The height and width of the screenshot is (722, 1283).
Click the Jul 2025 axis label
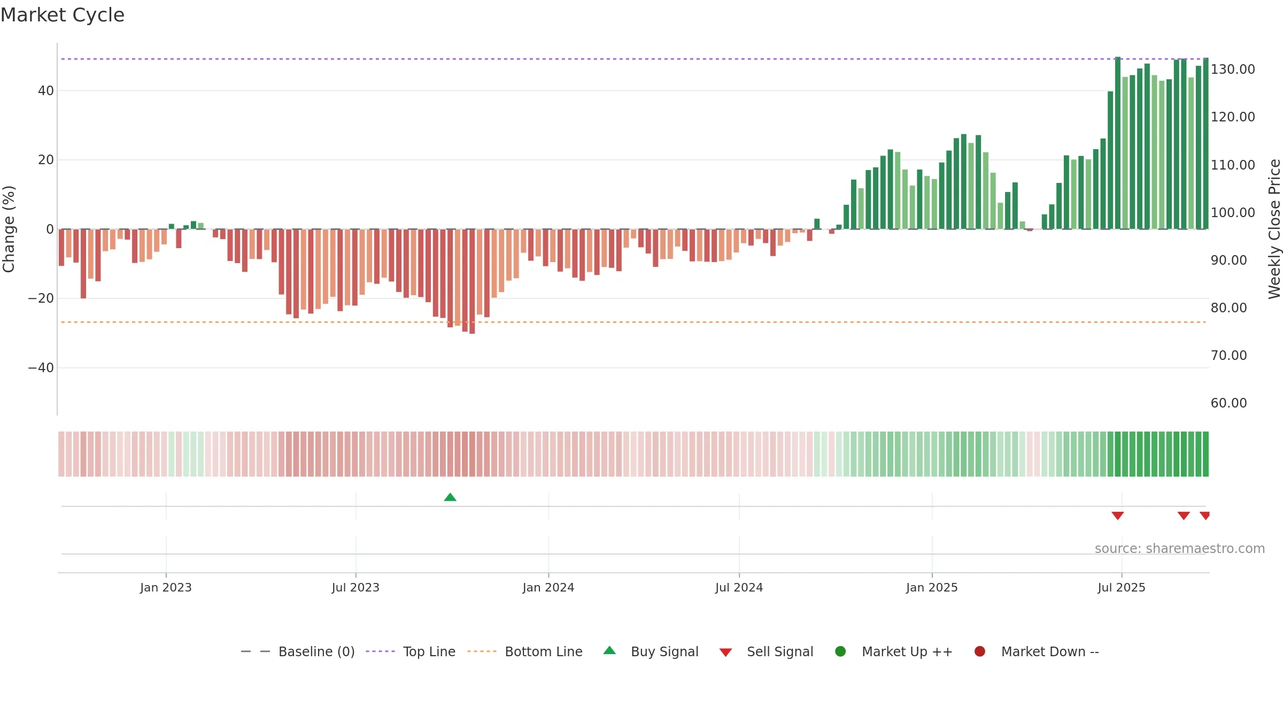pyautogui.click(x=1122, y=587)
